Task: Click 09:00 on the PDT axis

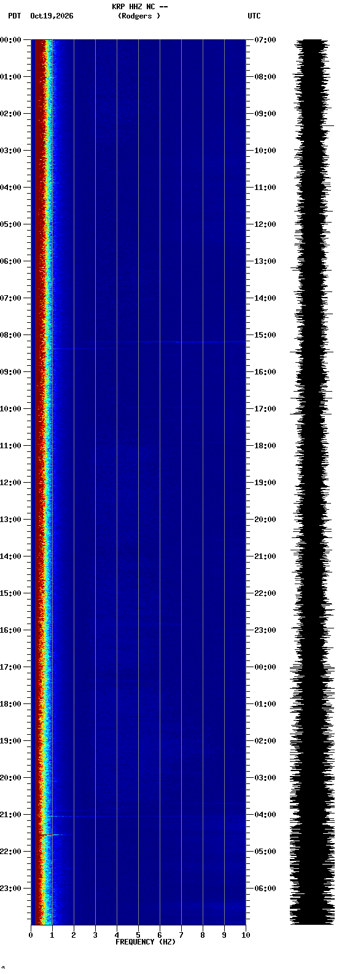Action: pyautogui.click(x=11, y=372)
